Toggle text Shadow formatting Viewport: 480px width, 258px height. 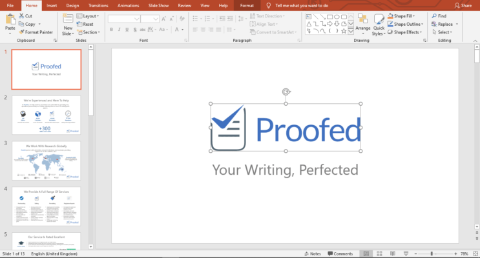tap(135, 29)
